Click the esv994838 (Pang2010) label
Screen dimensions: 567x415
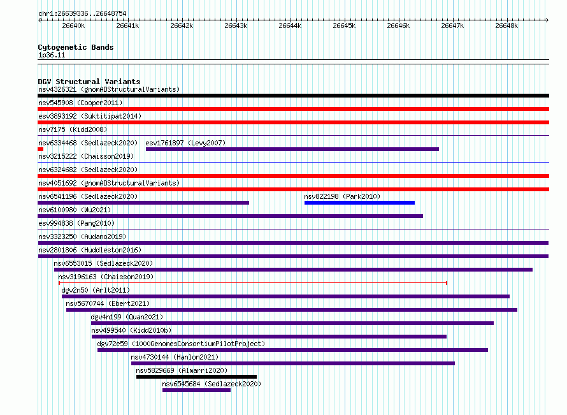click(76, 223)
